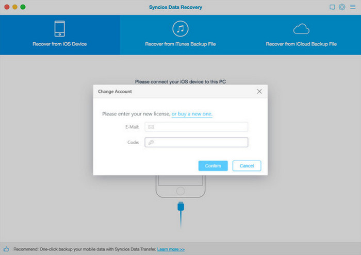The image size is (361, 255).
Task: Open the feedback message icon in title bar
Action: click(x=332, y=7)
